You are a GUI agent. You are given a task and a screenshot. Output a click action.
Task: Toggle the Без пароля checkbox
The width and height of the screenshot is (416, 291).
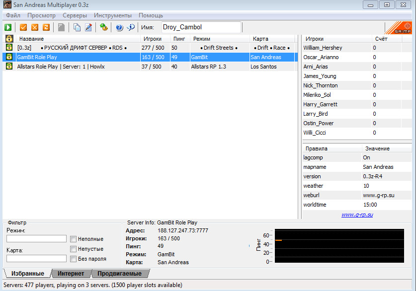tap(73, 259)
